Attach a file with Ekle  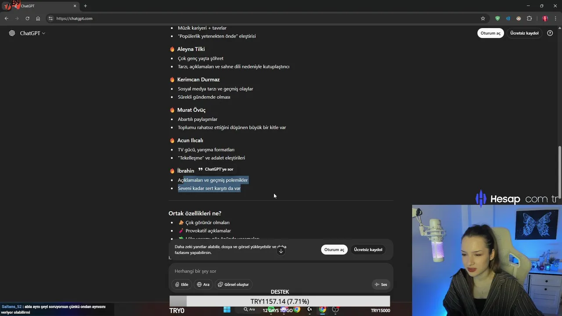click(x=181, y=284)
